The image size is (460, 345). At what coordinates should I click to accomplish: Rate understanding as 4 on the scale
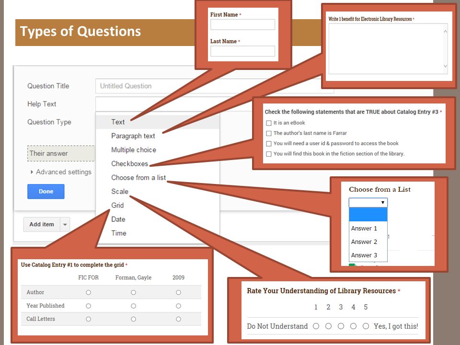pyautogui.click(x=353, y=326)
